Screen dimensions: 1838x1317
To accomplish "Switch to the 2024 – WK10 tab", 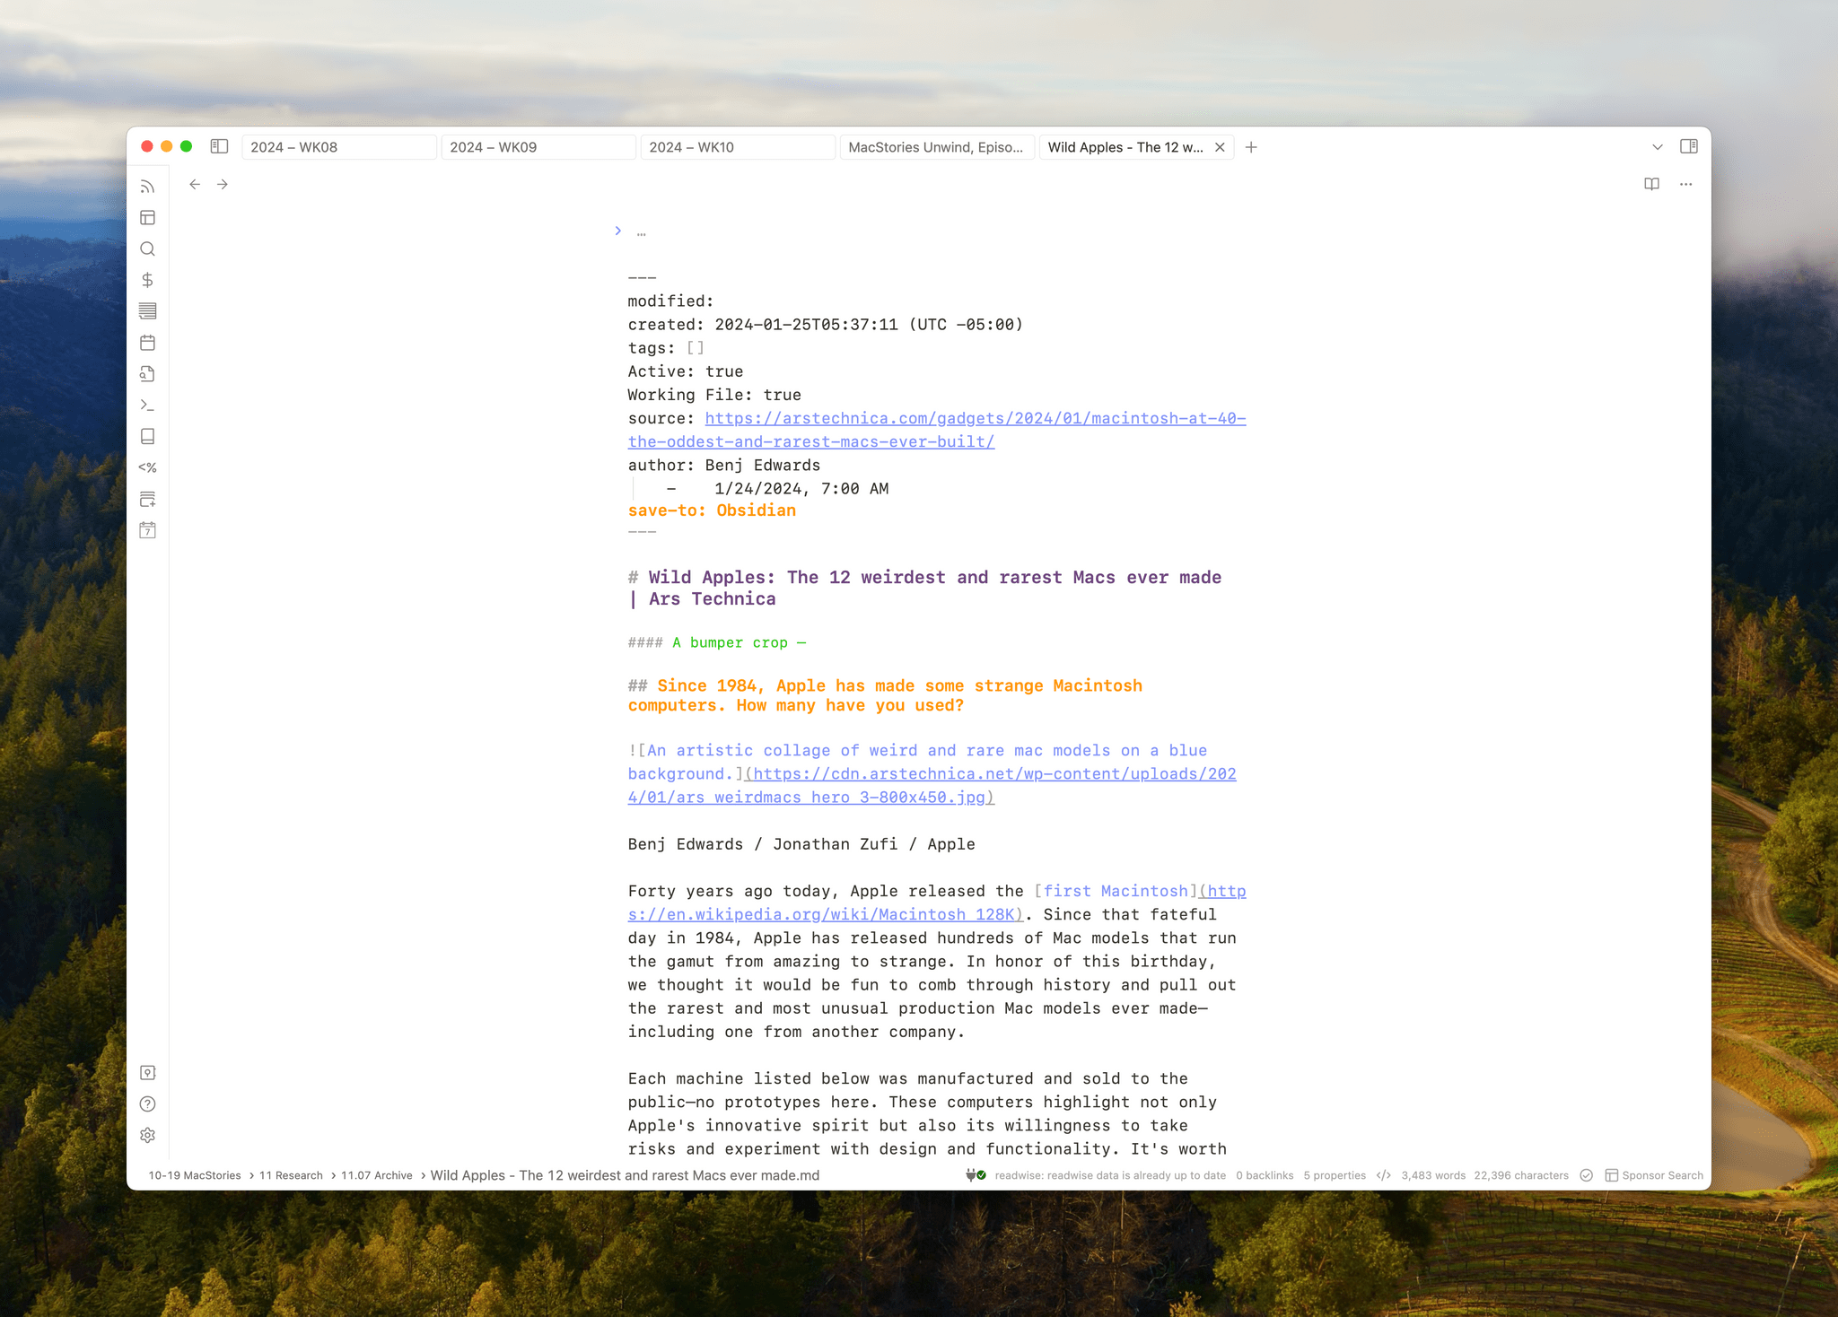I will coord(738,147).
